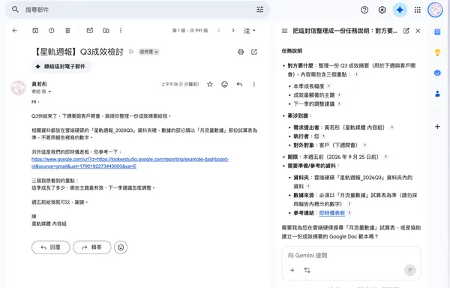Add emoji reaction in message header
Viewport: 450px width, 288px height.
tap(224, 84)
